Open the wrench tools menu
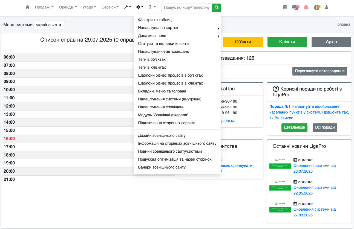The image size is (354, 229). [x=127, y=7]
